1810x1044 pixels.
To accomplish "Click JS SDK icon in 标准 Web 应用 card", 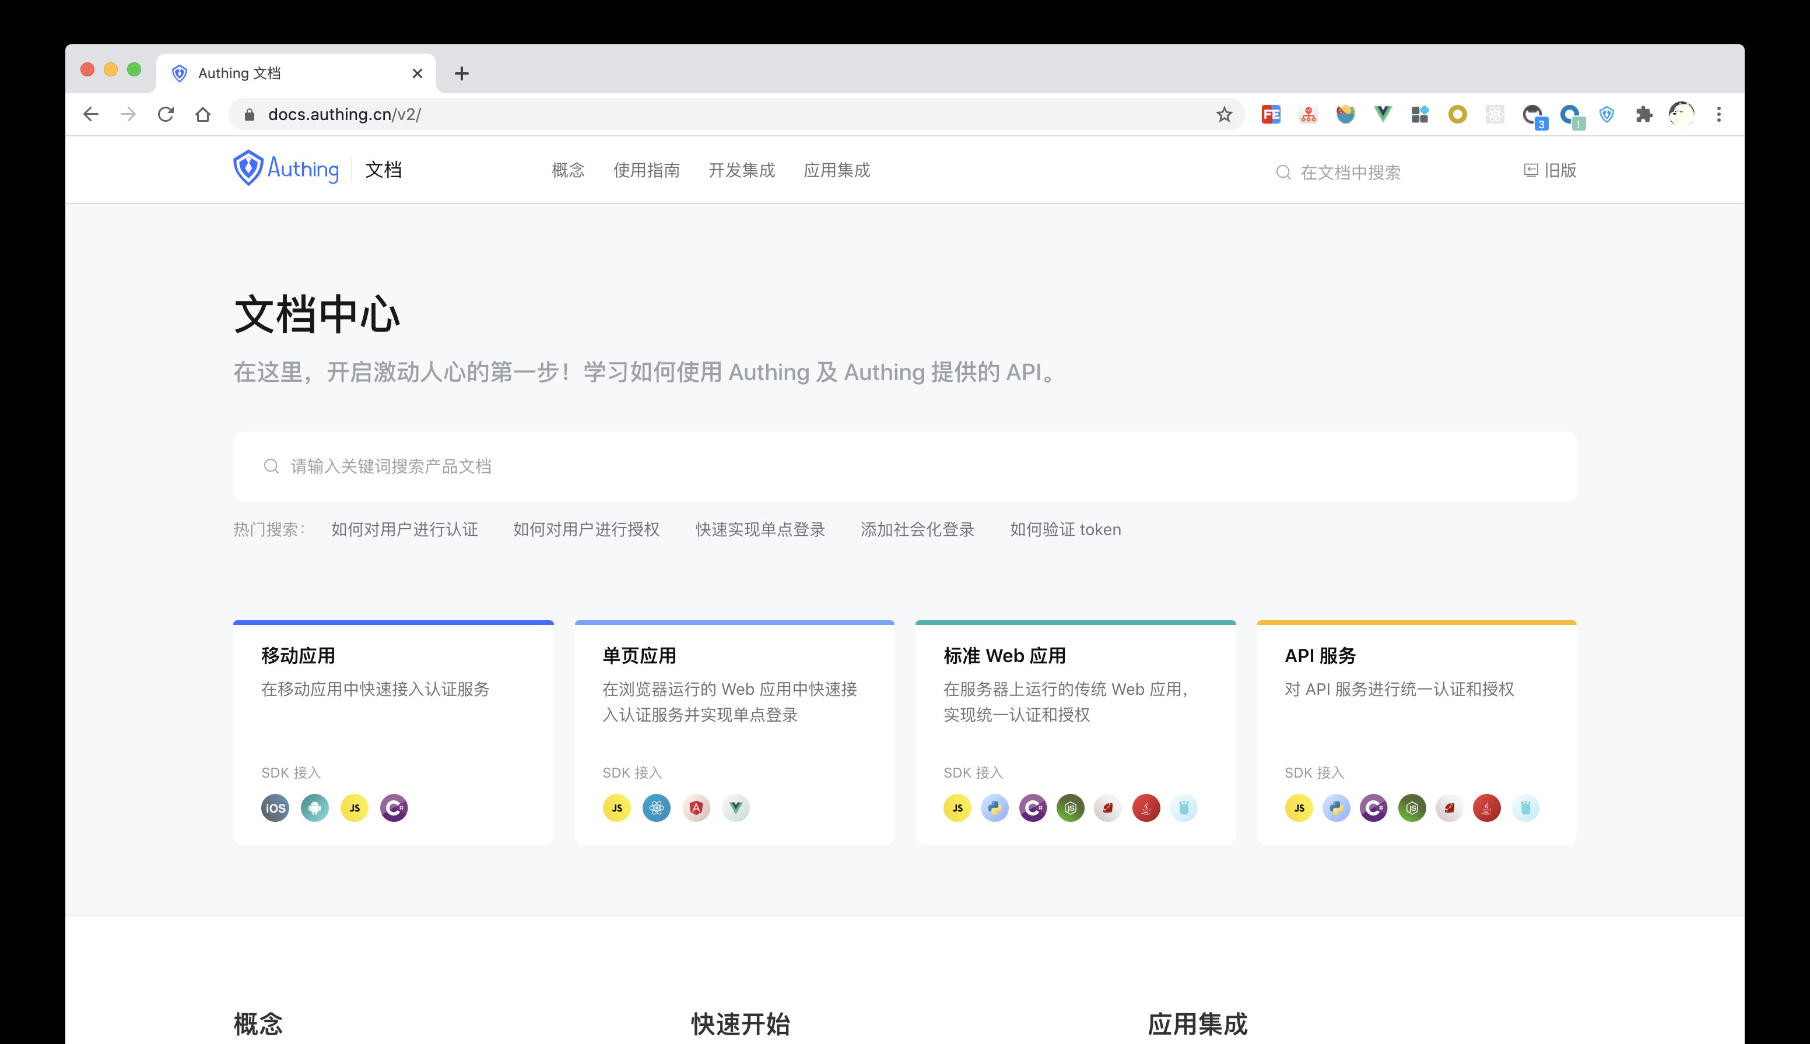I will 957,808.
